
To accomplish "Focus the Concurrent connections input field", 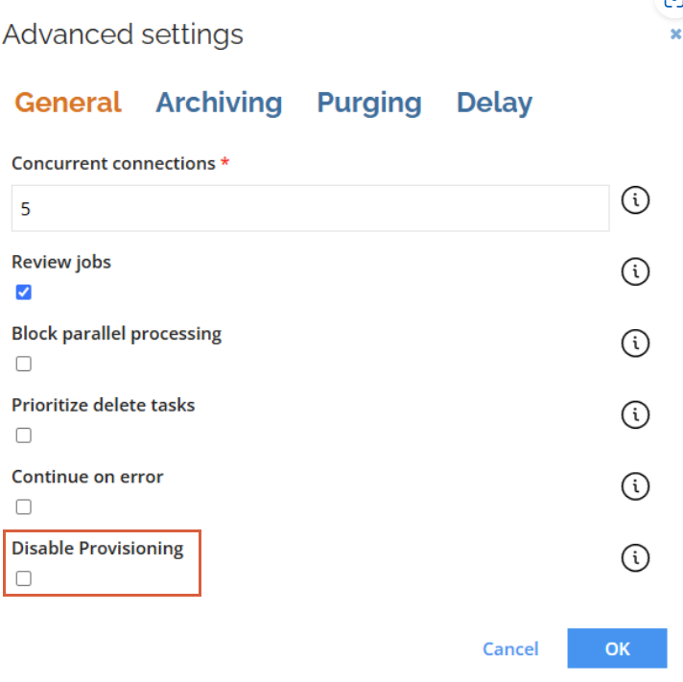I will click(310, 208).
